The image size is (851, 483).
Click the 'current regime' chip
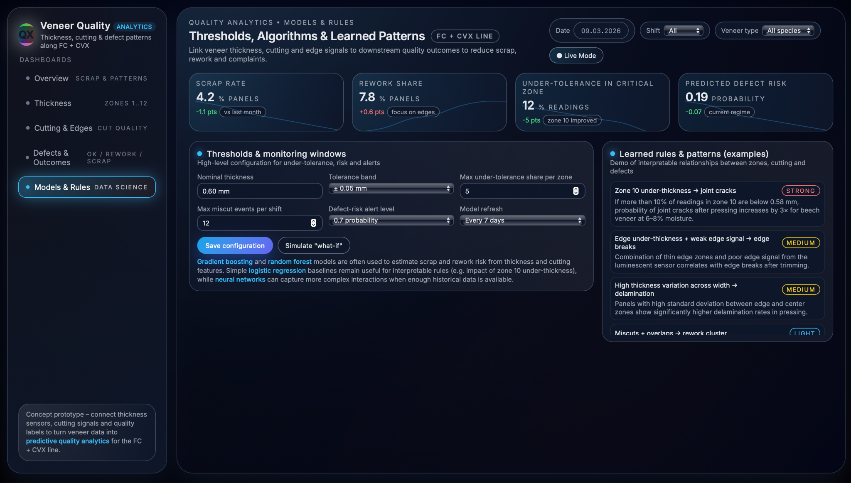(729, 112)
